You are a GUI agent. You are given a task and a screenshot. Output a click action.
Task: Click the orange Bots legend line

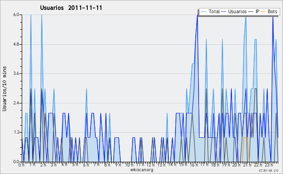(x=263, y=12)
